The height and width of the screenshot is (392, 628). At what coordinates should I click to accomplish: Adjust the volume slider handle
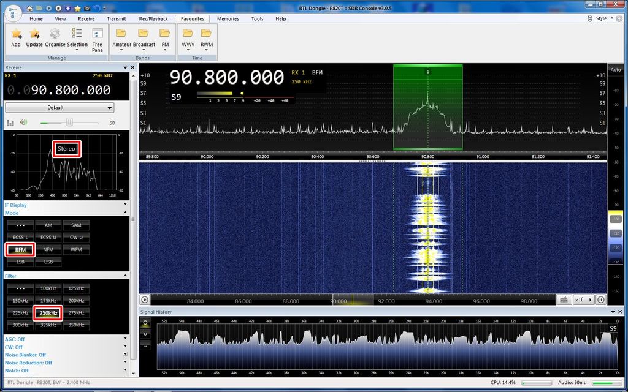69,123
